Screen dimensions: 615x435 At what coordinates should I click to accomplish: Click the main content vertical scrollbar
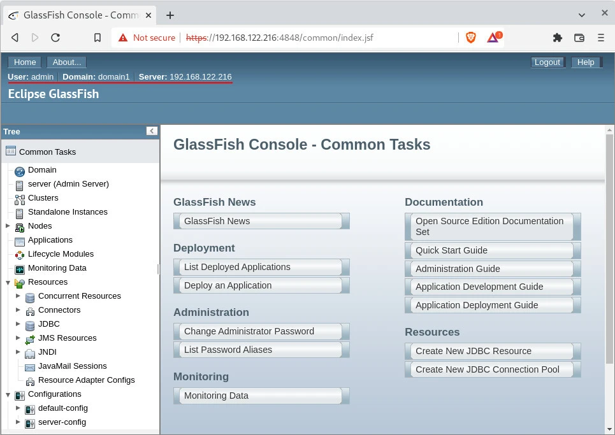tap(609, 255)
